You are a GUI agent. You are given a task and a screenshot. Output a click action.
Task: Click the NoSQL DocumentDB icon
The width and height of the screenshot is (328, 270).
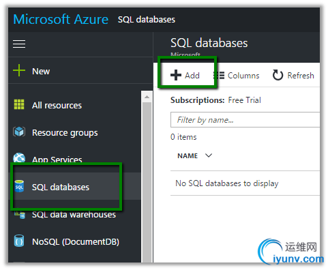[x=19, y=241]
